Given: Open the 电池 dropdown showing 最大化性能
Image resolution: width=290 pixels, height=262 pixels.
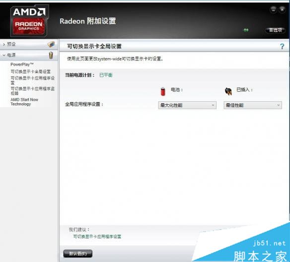Looking at the screenshot, I should click(x=187, y=105).
